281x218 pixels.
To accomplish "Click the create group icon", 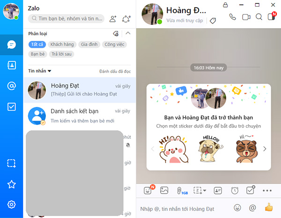I will coord(126,19).
